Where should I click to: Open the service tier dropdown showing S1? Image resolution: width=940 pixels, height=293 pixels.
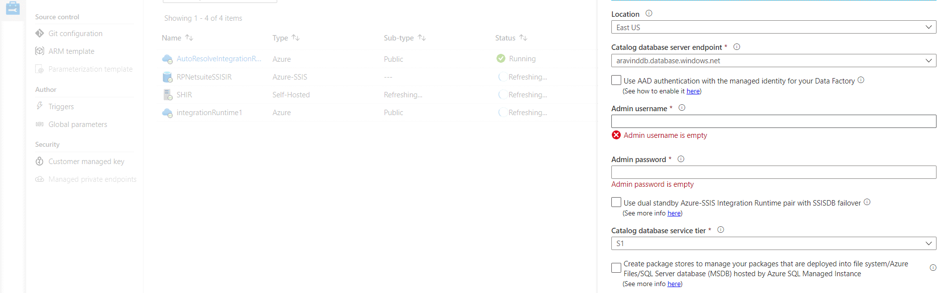pyautogui.click(x=773, y=244)
